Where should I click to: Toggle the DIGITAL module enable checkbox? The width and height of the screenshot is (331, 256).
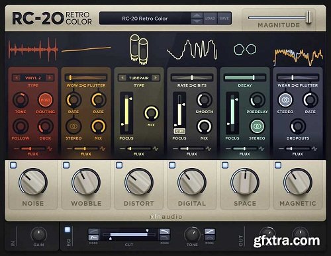pos(172,165)
